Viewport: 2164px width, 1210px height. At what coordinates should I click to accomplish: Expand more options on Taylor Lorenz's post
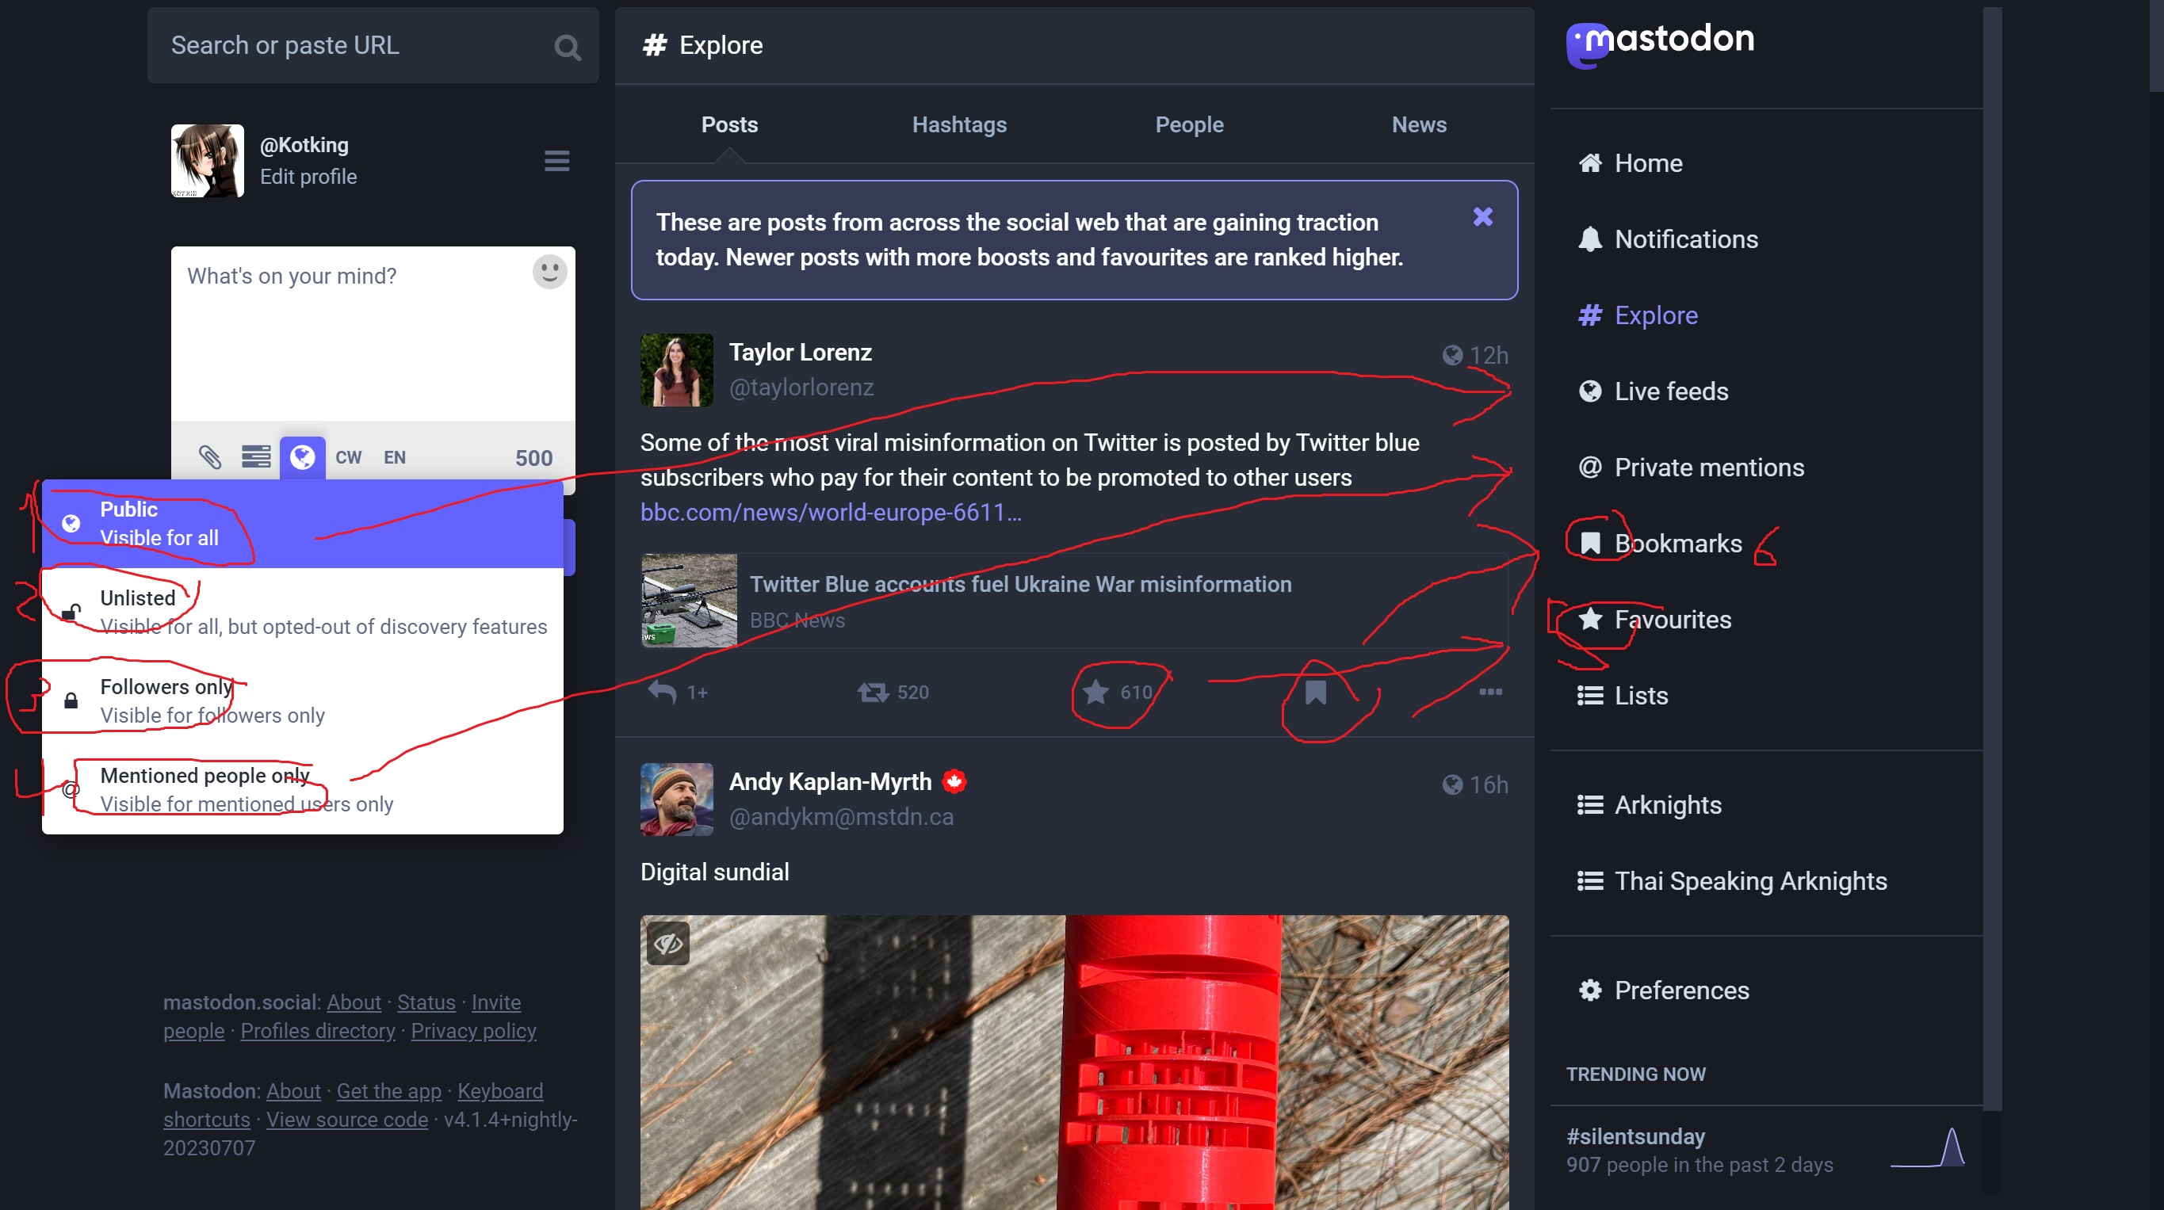click(1490, 692)
